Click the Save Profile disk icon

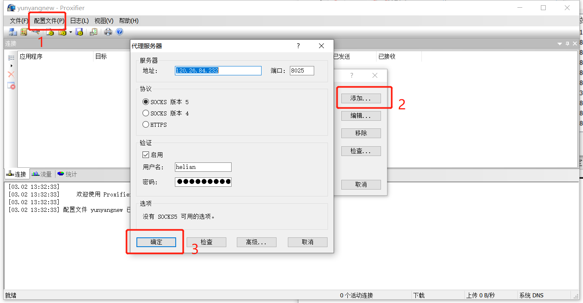pyautogui.click(x=79, y=32)
